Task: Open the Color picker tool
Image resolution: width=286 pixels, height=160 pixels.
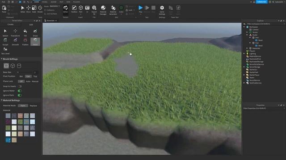Action: [121, 9]
